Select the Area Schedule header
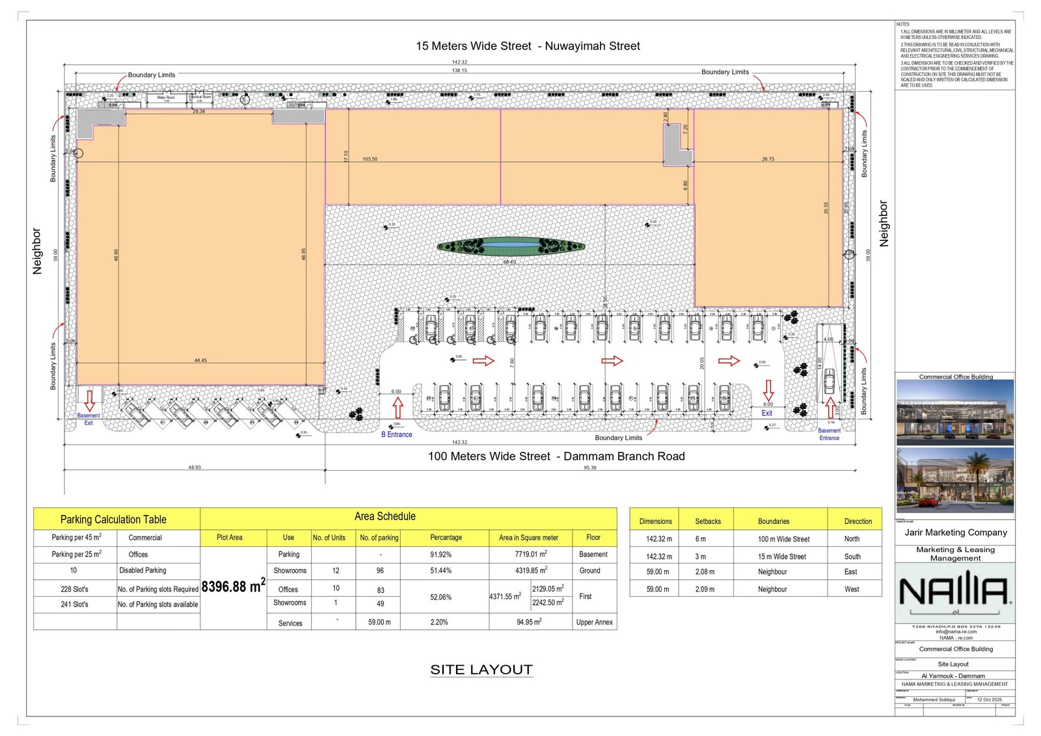 click(x=385, y=517)
